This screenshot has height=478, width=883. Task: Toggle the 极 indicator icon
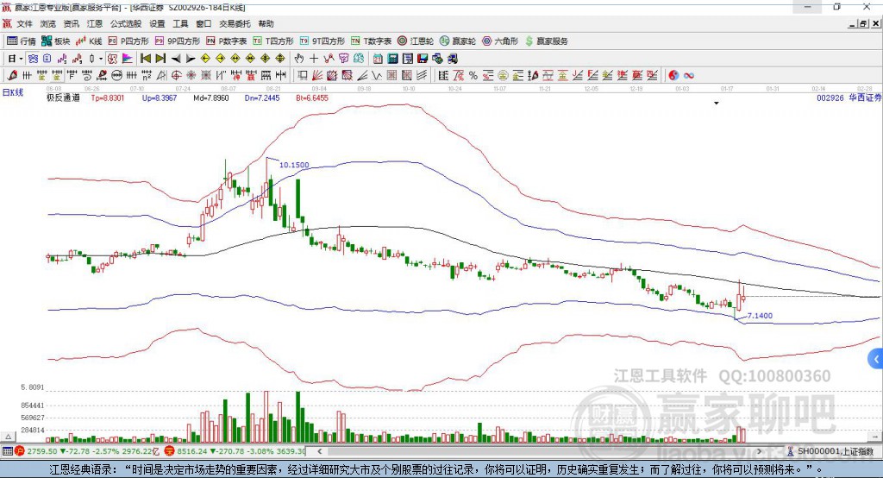click(x=112, y=59)
